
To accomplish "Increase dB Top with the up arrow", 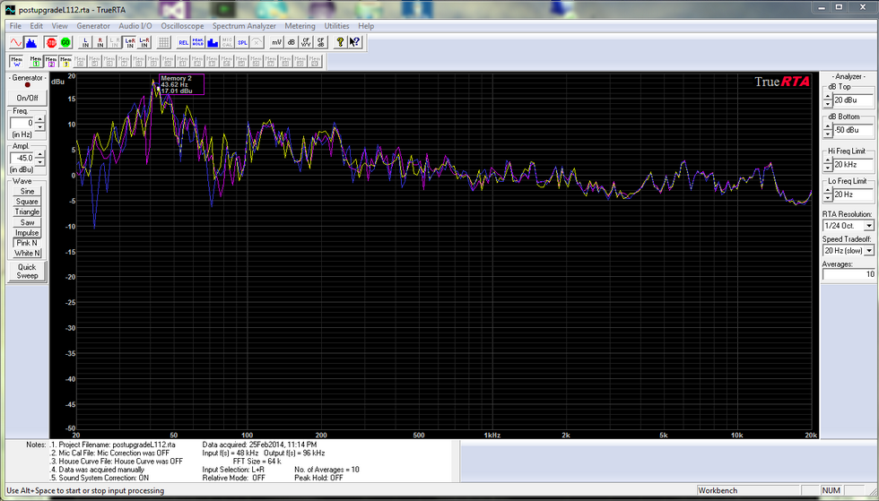I will 828,97.
